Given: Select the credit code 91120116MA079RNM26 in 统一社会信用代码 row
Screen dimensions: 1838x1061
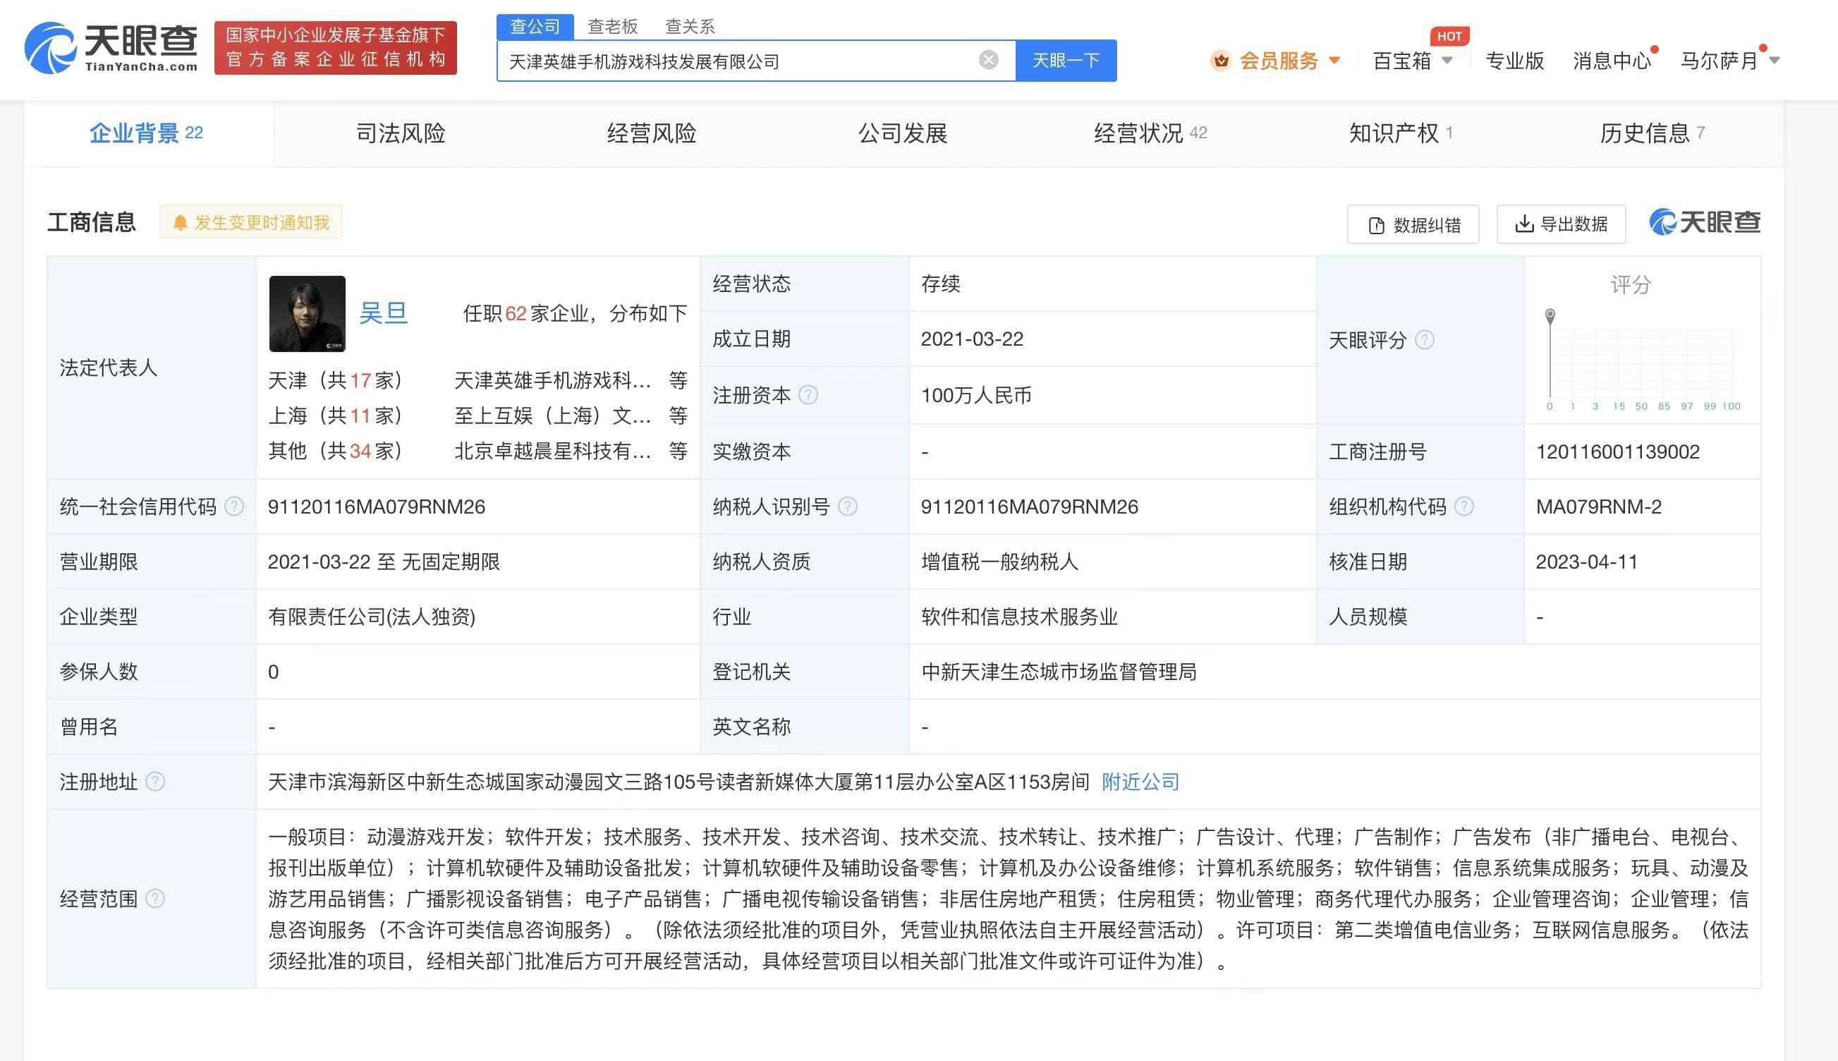Looking at the screenshot, I should [x=376, y=507].
